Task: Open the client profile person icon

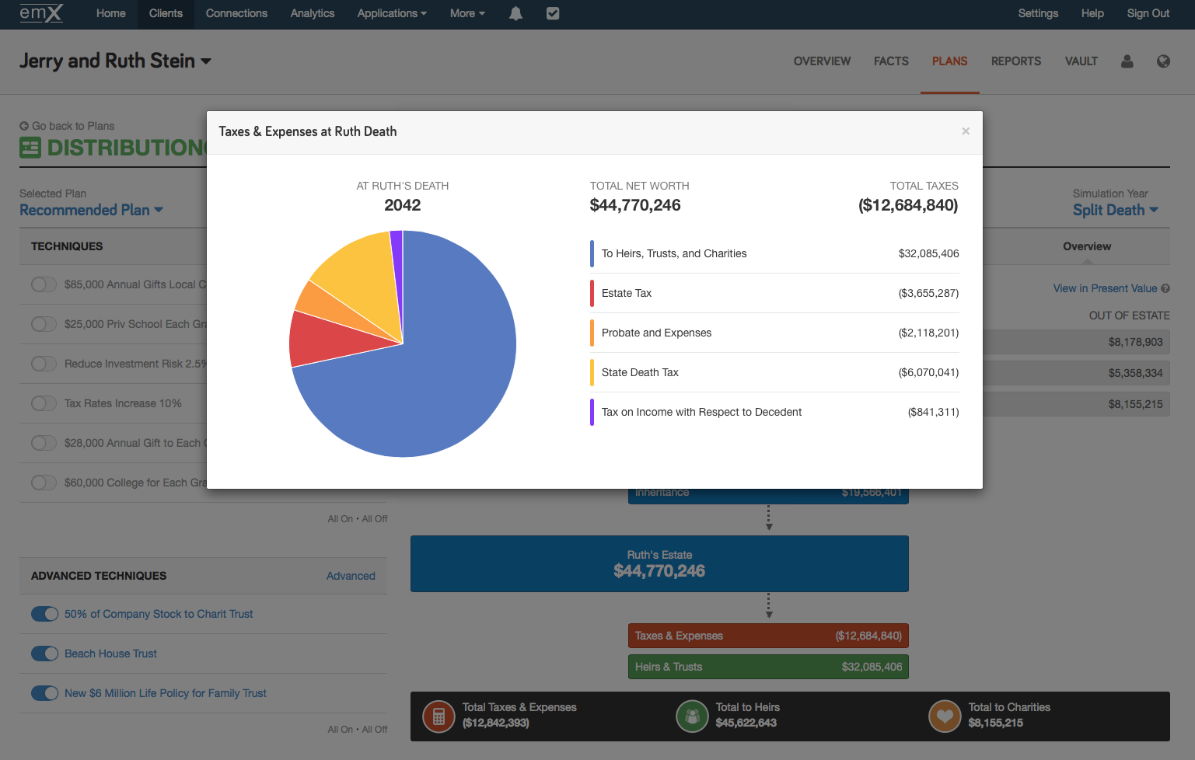Action: coord(1127,61)
